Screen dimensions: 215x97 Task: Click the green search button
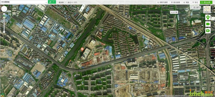[52, 2]
